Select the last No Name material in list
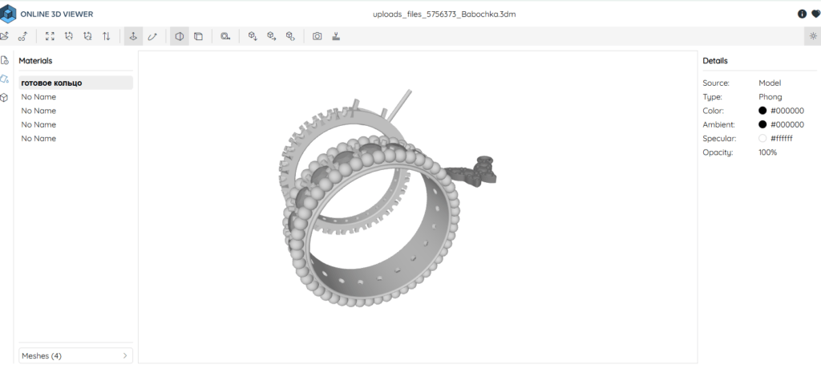The image size is (821, 365). coord(76,138)
